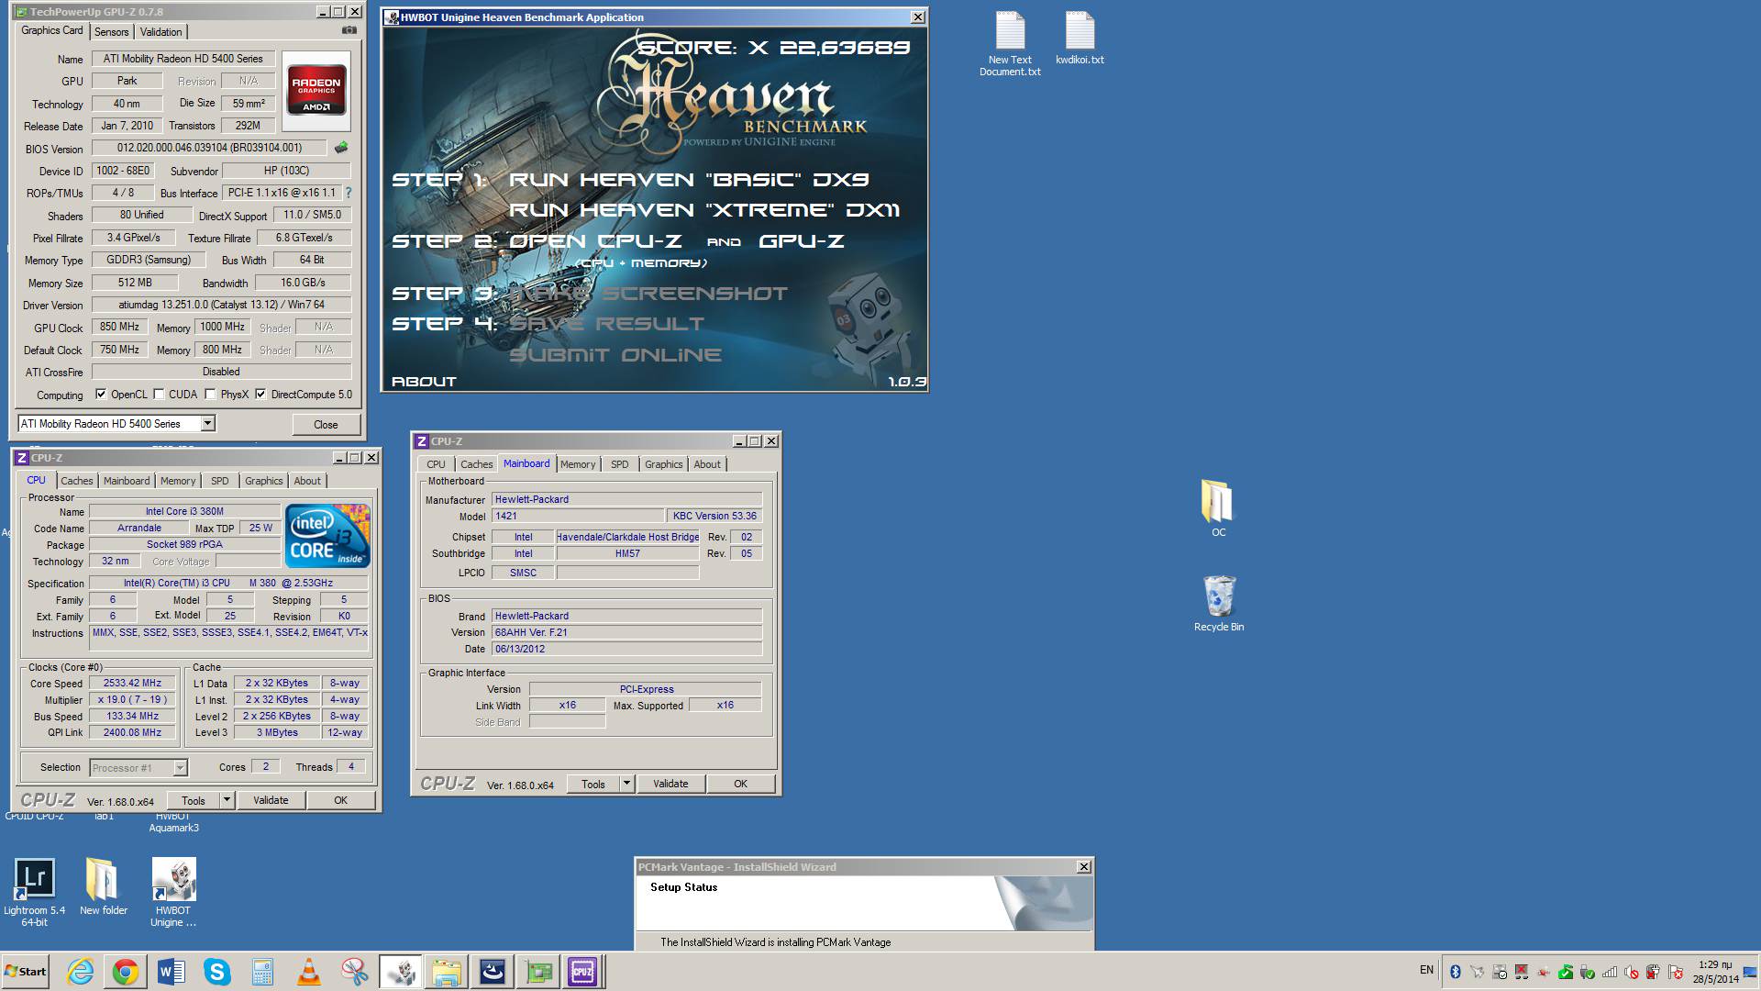Click ABOUT in the Heaven benchmark window

(x=424, y=382)
